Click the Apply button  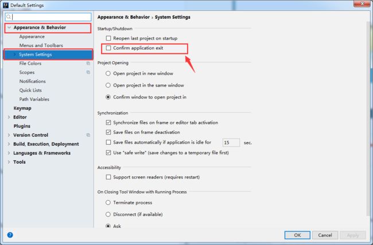pos(353,235)
